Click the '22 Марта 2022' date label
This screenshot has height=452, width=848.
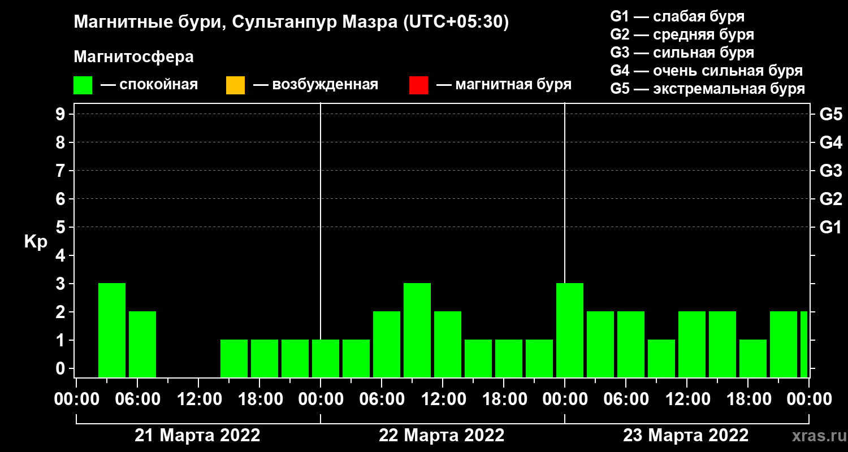tap(442, 436)
